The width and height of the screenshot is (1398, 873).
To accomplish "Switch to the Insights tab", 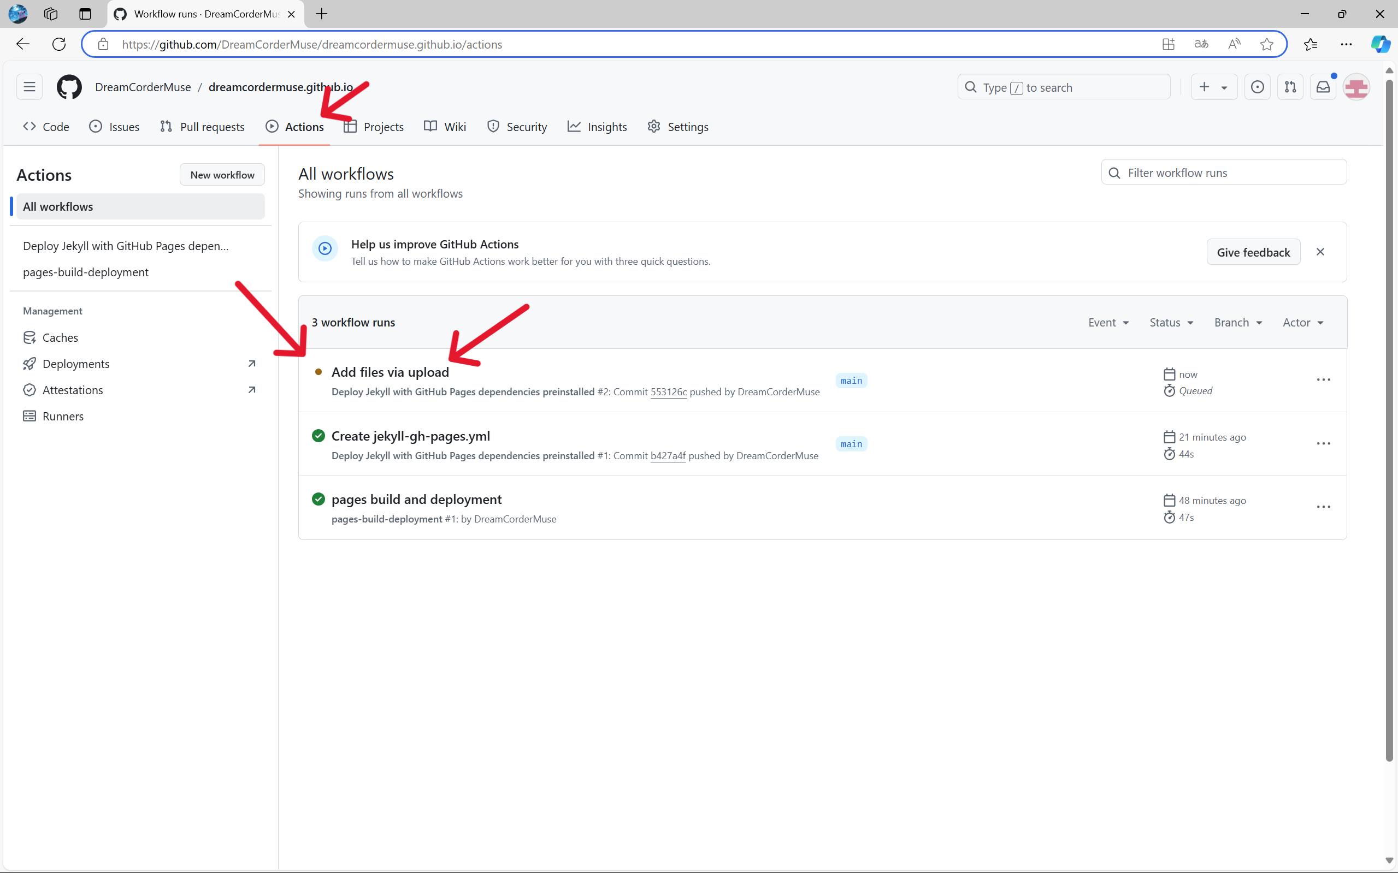I will [x=597, y=127].
